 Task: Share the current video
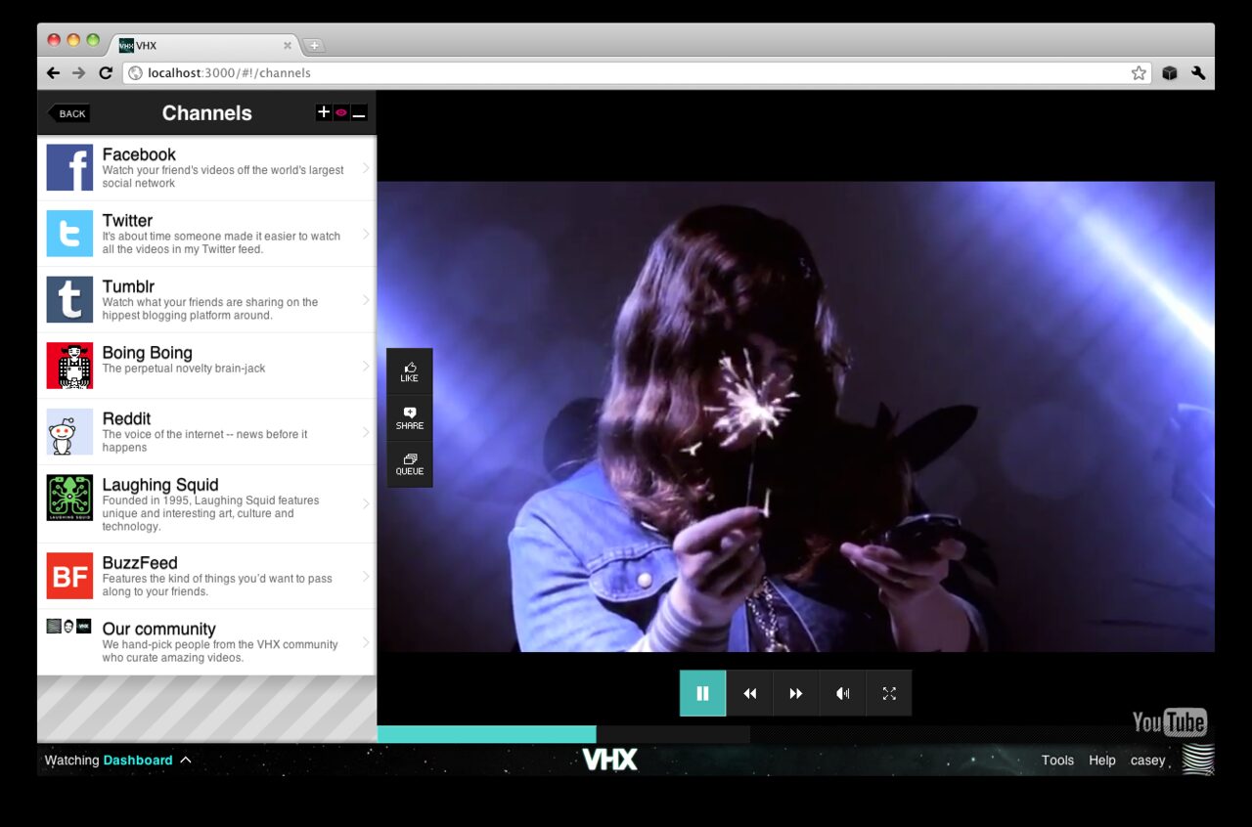click(x=409, y=418)
